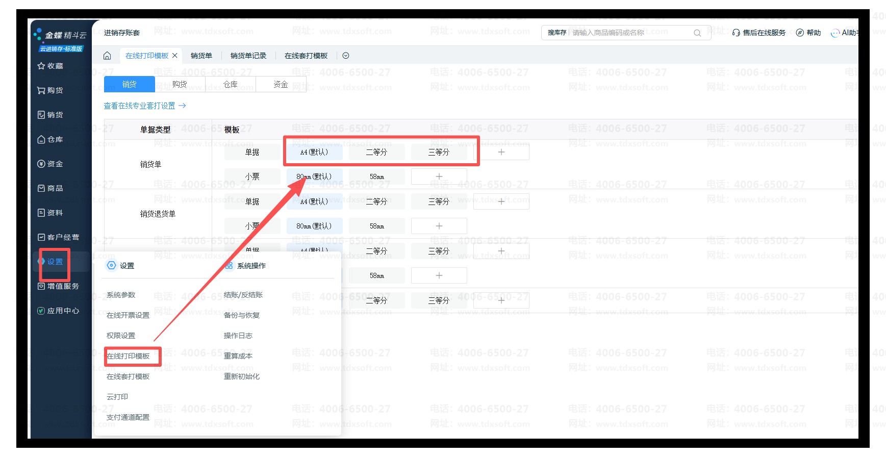Screen dimensions: 886x457
Task: Close the 在线打印模板 tab
Action: pyautogui.click(x=175, y=56)
